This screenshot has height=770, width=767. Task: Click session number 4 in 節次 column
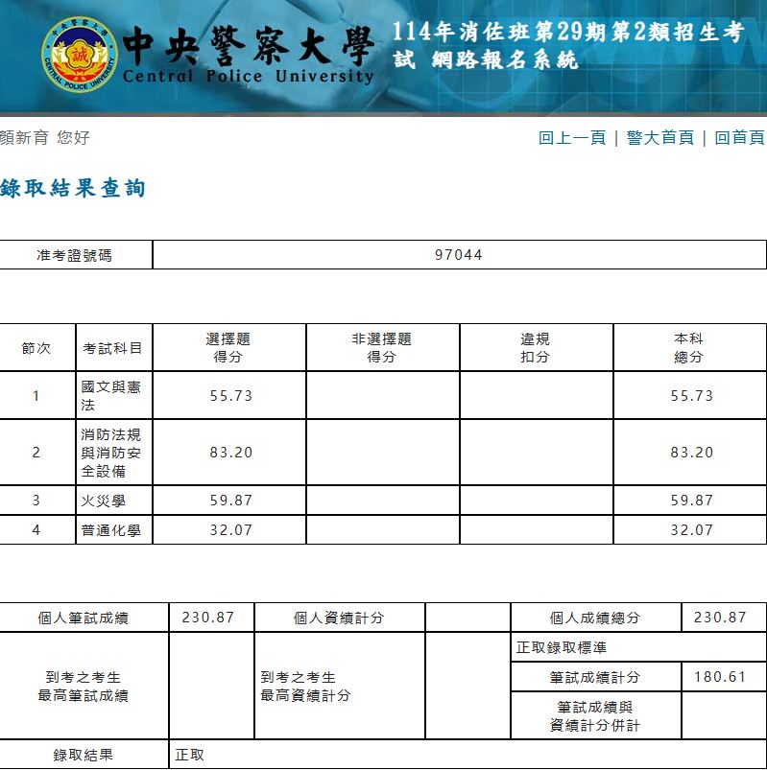(36, 530)
